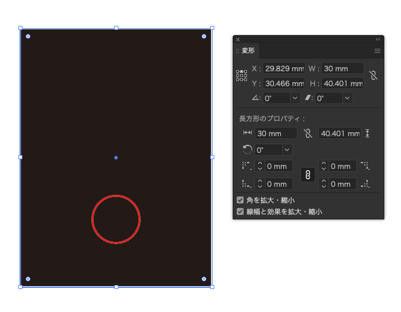
Task: Click the reference point locator grid
Action: 241,76
